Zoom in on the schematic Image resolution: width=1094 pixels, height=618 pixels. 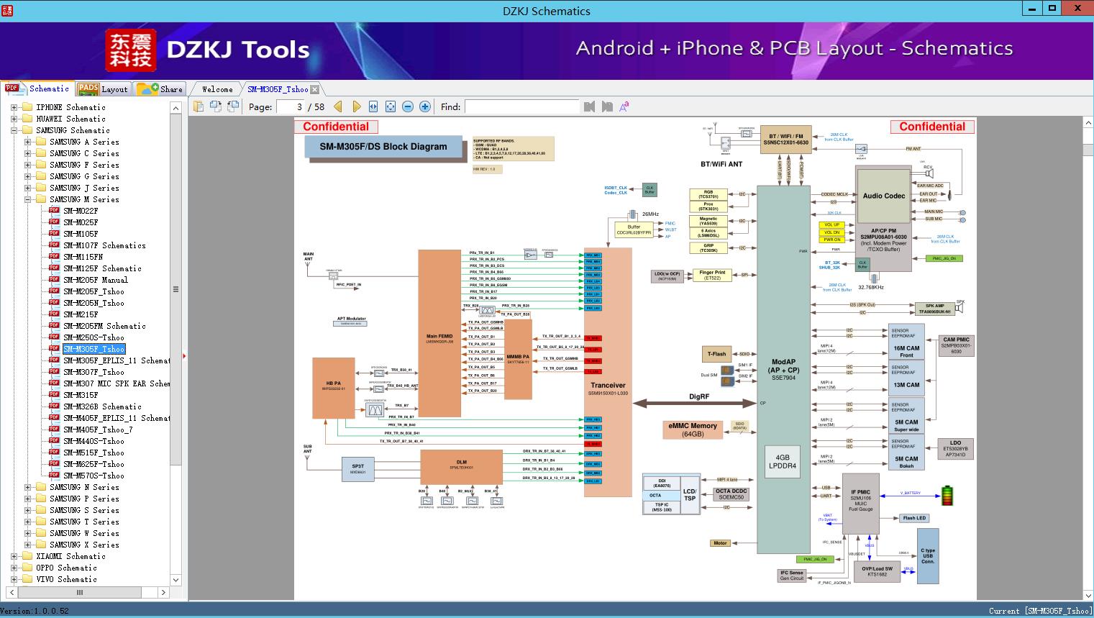[425, 106]
